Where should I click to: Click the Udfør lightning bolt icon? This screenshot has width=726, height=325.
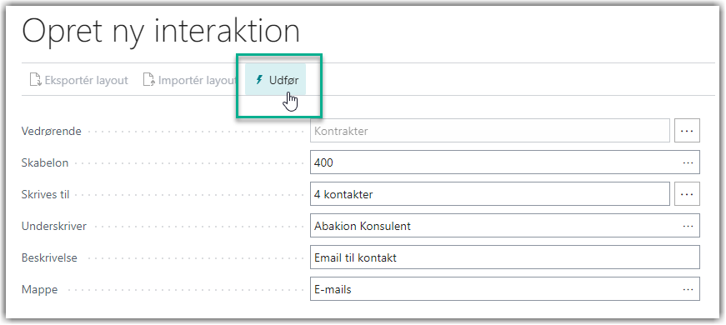pyautogui.click(x=259, y=80)
